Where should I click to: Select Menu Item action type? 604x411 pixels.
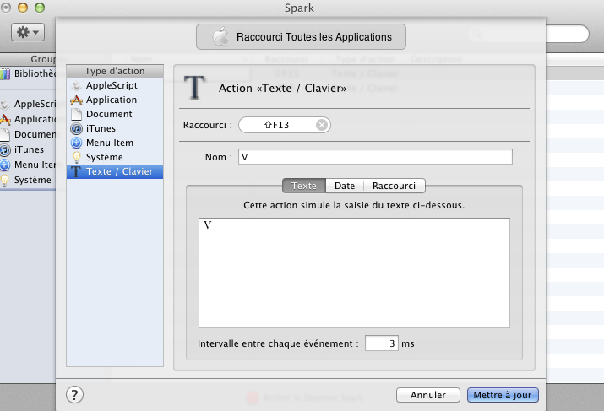115,143
